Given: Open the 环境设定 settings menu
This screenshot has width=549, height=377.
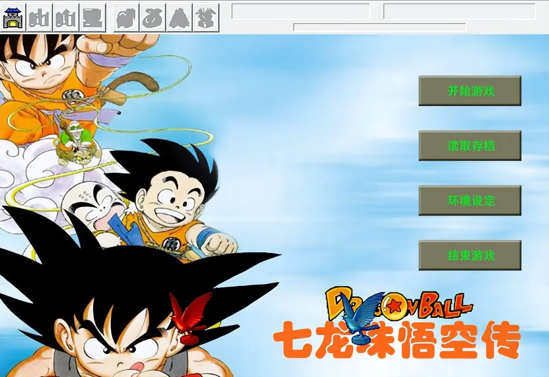Looking at the screenshot, I should [470, 200].
